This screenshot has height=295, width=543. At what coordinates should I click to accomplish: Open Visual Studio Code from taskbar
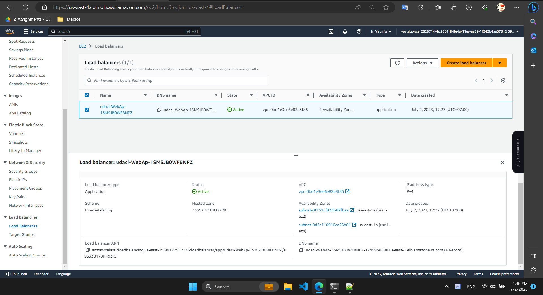pos(303,287)
